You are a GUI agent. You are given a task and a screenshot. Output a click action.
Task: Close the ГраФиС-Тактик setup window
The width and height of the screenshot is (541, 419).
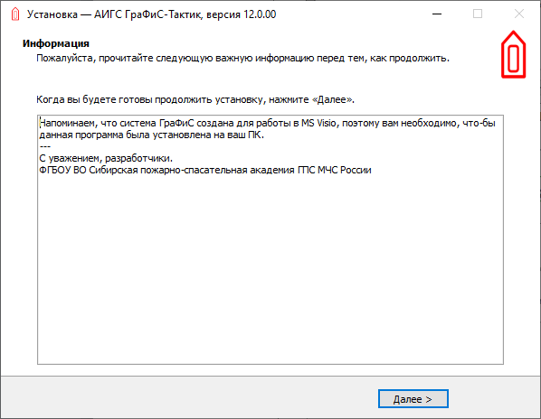tap(519, 14)
